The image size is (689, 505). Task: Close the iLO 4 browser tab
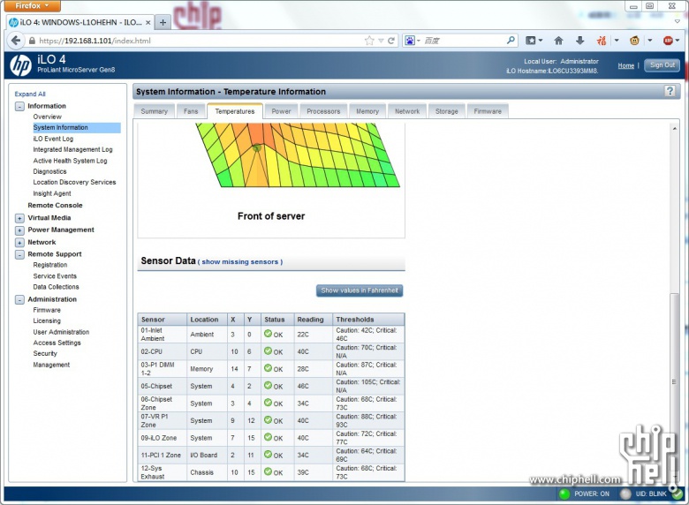[x=148, y=22]
